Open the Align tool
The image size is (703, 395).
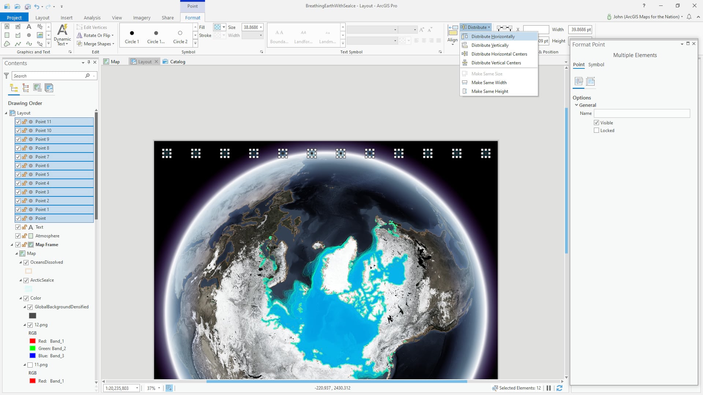coord(453,35)
